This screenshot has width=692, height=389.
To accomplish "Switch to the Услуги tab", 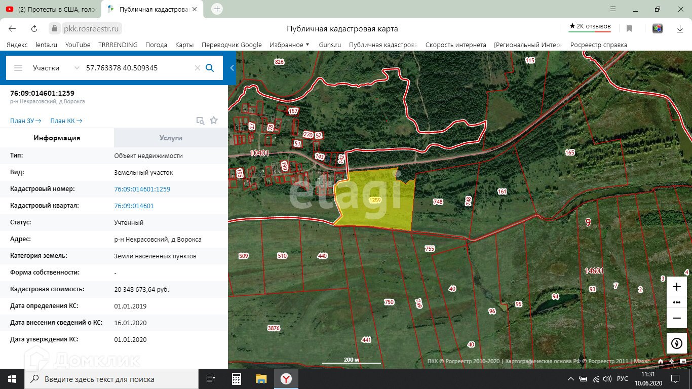I will pyautogui.click(x=171, y=138).
